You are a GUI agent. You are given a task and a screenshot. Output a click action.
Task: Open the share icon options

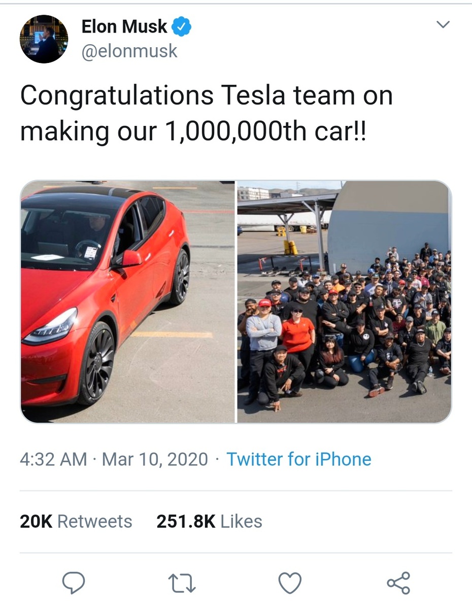pos(398,583)
